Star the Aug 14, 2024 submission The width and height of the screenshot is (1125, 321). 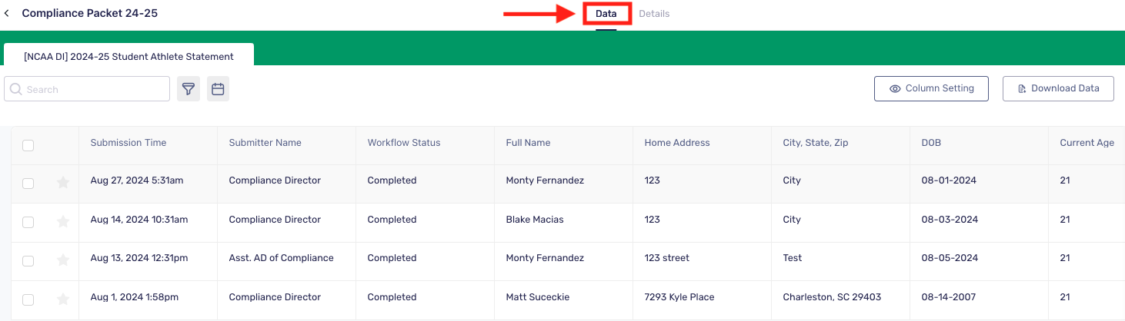coord(63,222)
